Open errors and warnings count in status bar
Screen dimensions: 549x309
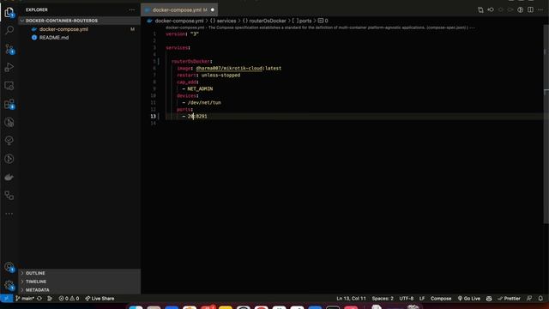[69, 299]
